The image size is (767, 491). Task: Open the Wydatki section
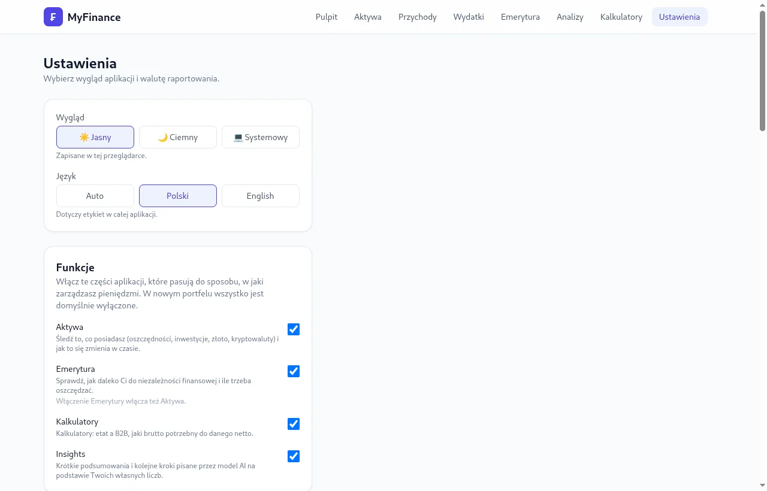469,17
